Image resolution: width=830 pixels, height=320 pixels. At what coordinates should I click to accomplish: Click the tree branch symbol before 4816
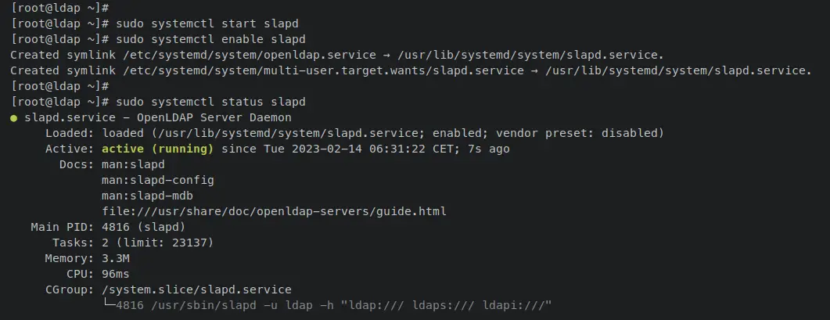(109, 304)
